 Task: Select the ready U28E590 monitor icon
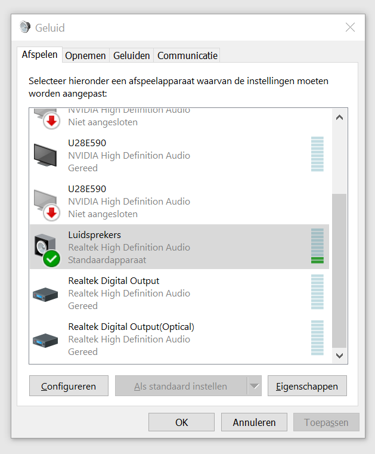point(45,155)
